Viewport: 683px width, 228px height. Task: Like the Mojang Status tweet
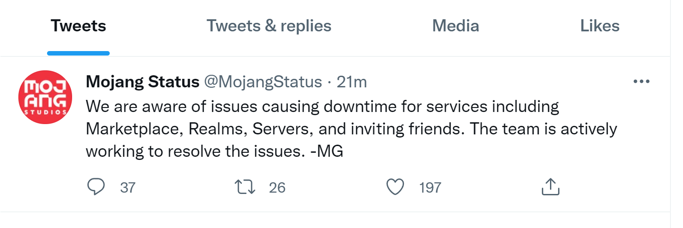(x=395, y=187)
